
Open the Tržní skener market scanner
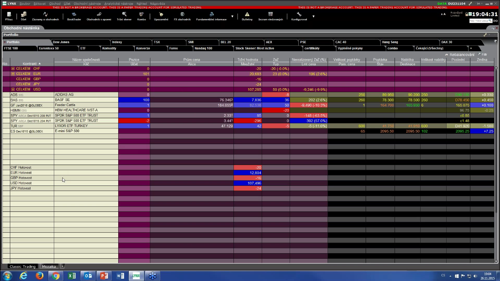click(x=124, y=16)
